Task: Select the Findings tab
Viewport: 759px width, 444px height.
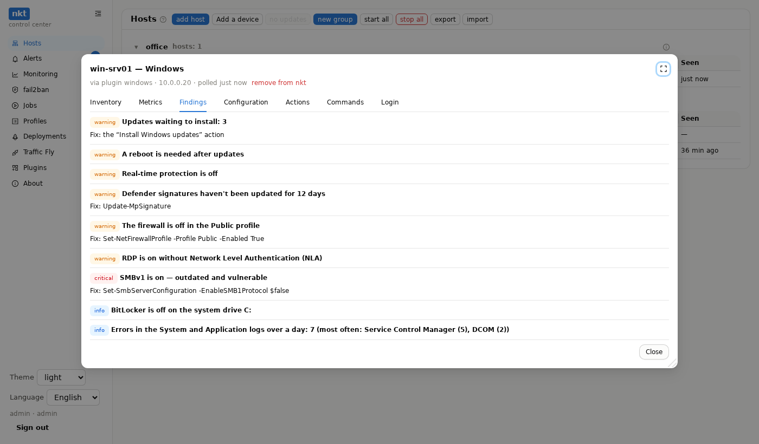Action: tap(193, 102)
